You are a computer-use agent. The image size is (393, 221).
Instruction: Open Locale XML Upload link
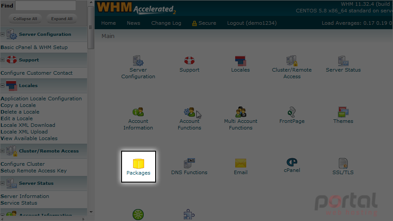click(x=24, y=132)
